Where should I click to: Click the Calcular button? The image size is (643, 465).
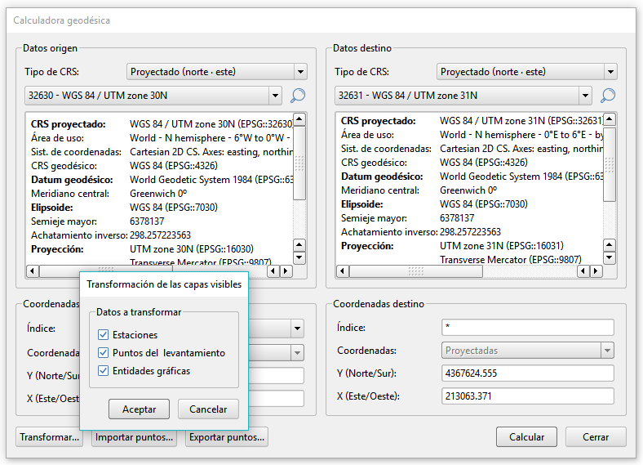tap(526, 437)
